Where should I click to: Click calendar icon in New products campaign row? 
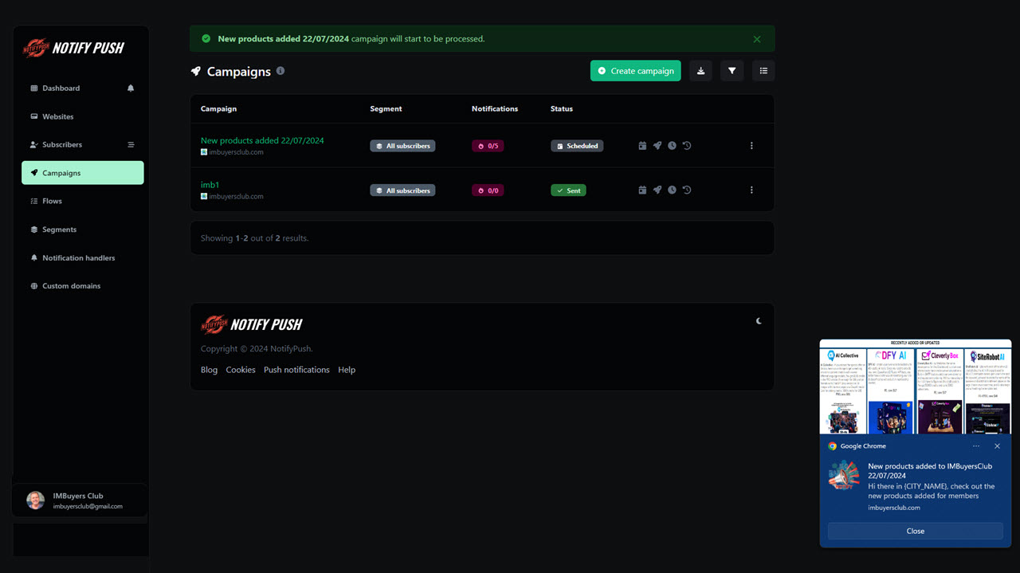(642, 146)
